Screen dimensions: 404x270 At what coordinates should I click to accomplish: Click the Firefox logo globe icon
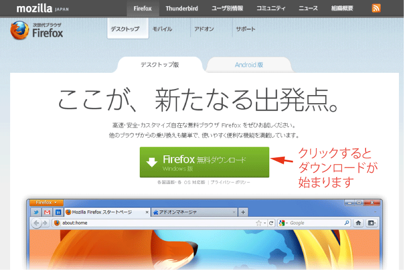tap(20, 30)
